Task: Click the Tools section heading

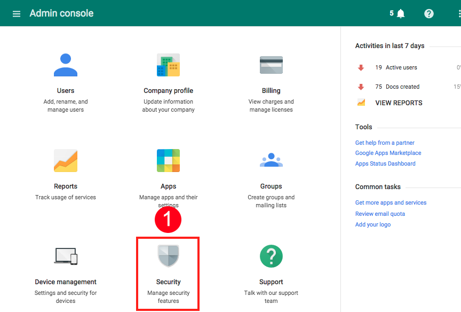Action: (363, 127)
